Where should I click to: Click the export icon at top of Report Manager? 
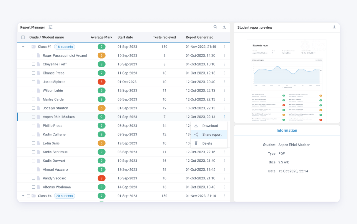pos(225,27)
